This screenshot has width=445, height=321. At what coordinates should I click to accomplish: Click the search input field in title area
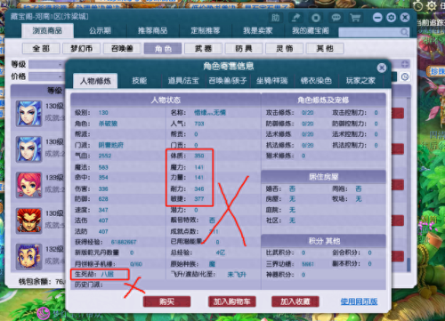point(369,32)
